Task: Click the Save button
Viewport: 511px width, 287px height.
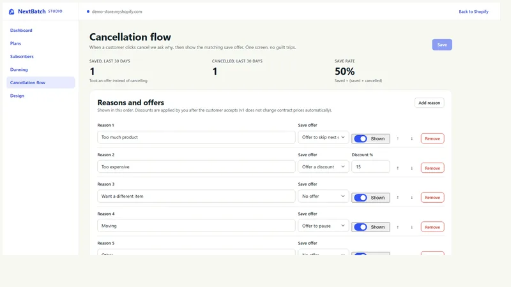Action: pos(442,45)
